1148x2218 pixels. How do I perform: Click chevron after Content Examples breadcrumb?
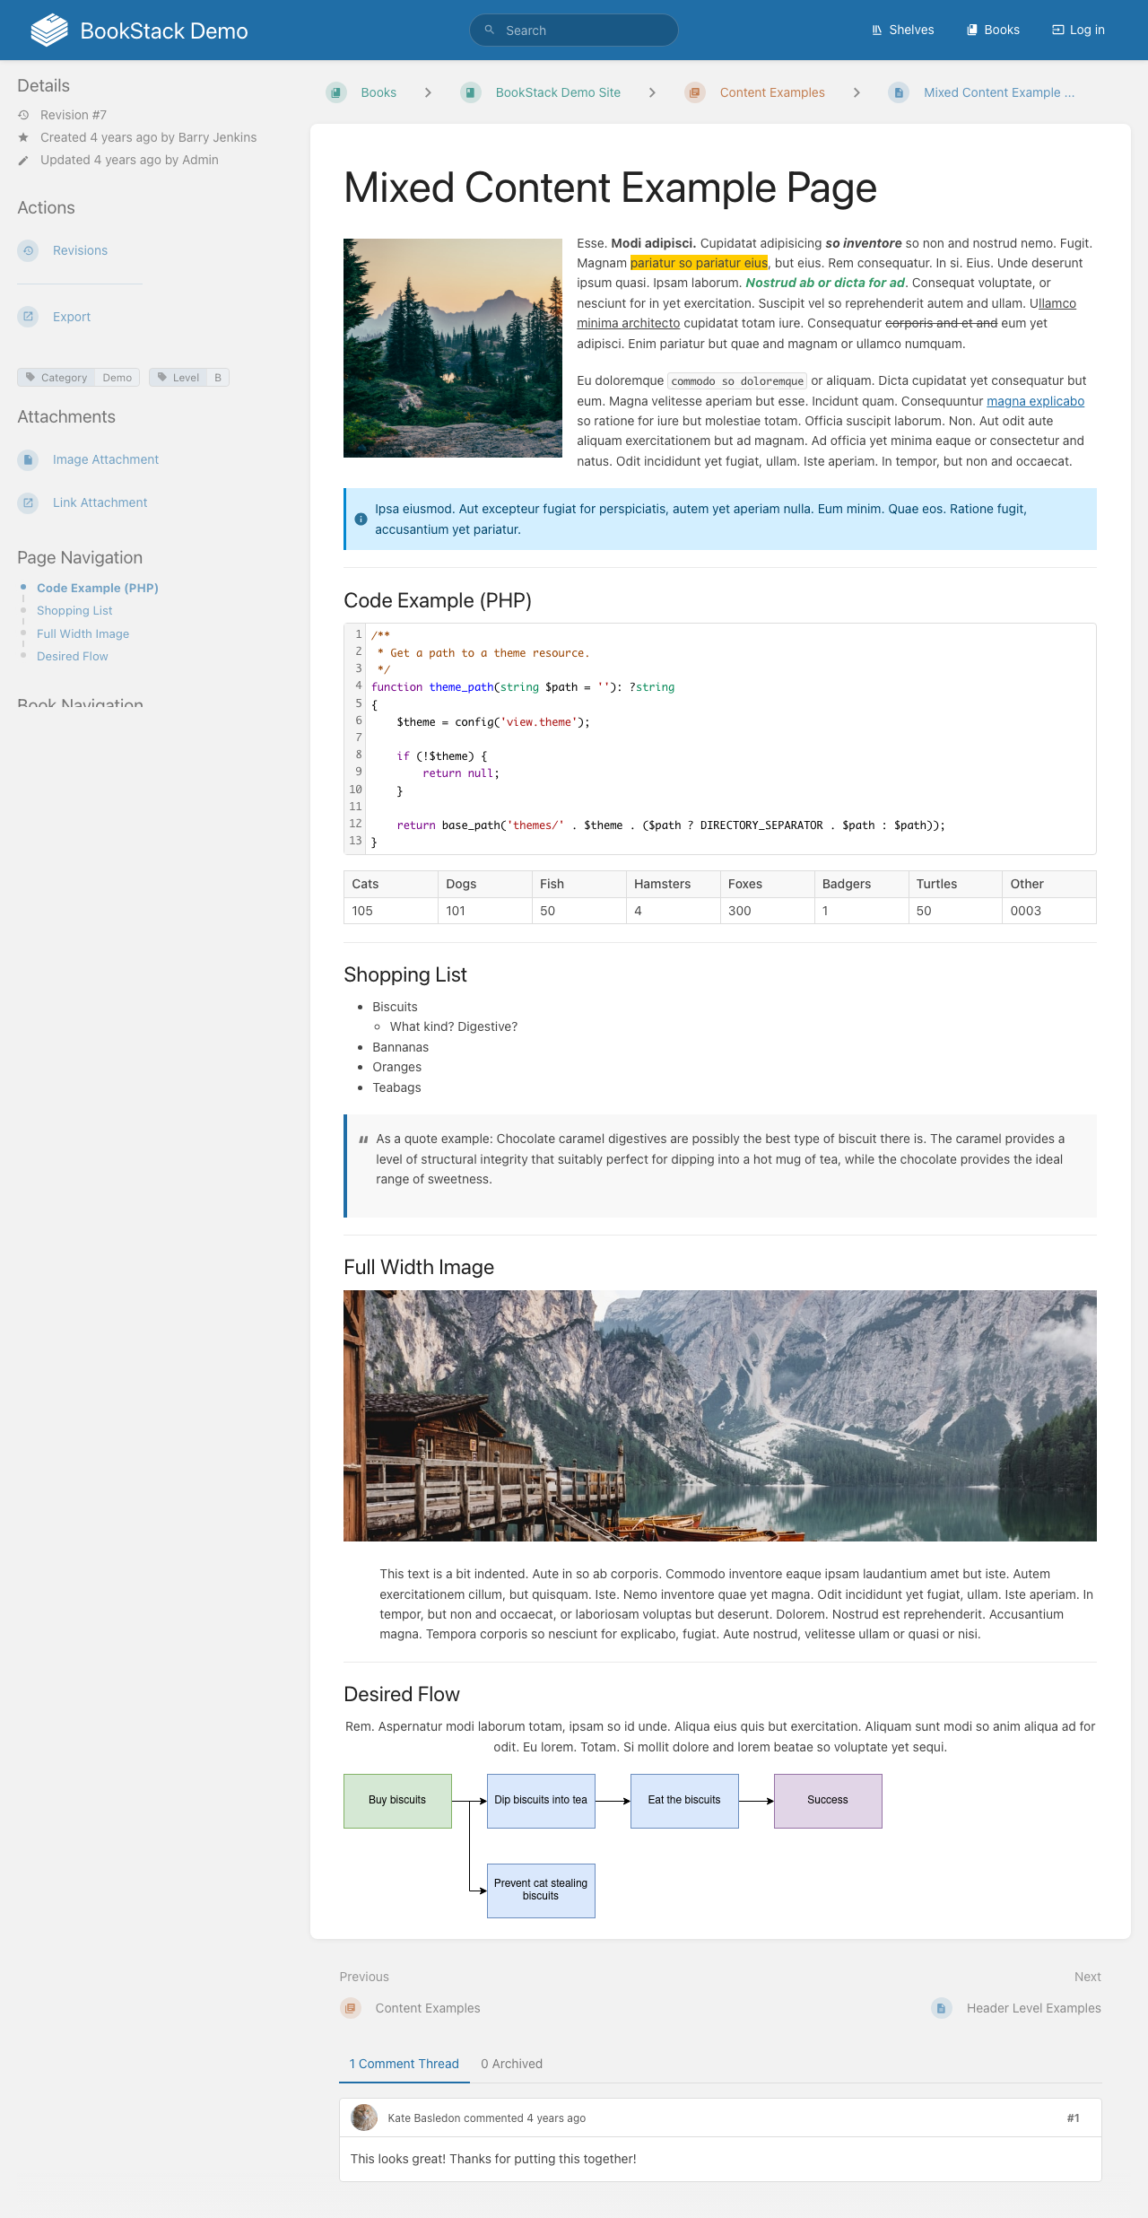(857, 92)
